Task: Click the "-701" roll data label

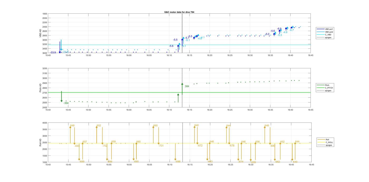Action: coord(161,145)
